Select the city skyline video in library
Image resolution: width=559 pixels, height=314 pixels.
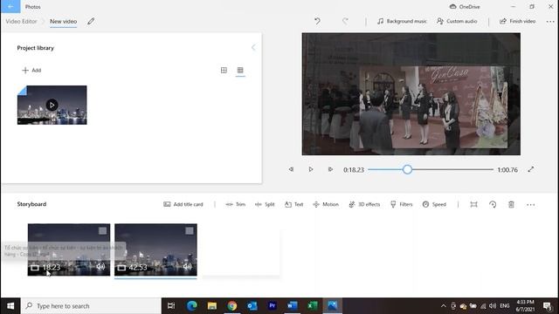[x=52, y=105]
